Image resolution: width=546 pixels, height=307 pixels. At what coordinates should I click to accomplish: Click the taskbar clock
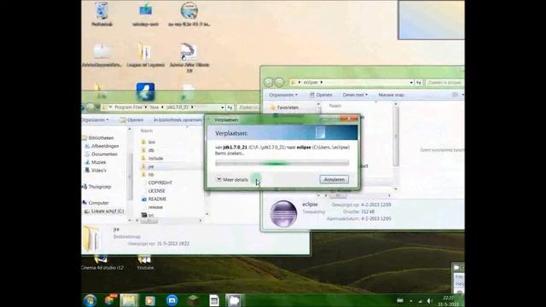point(448,301)
